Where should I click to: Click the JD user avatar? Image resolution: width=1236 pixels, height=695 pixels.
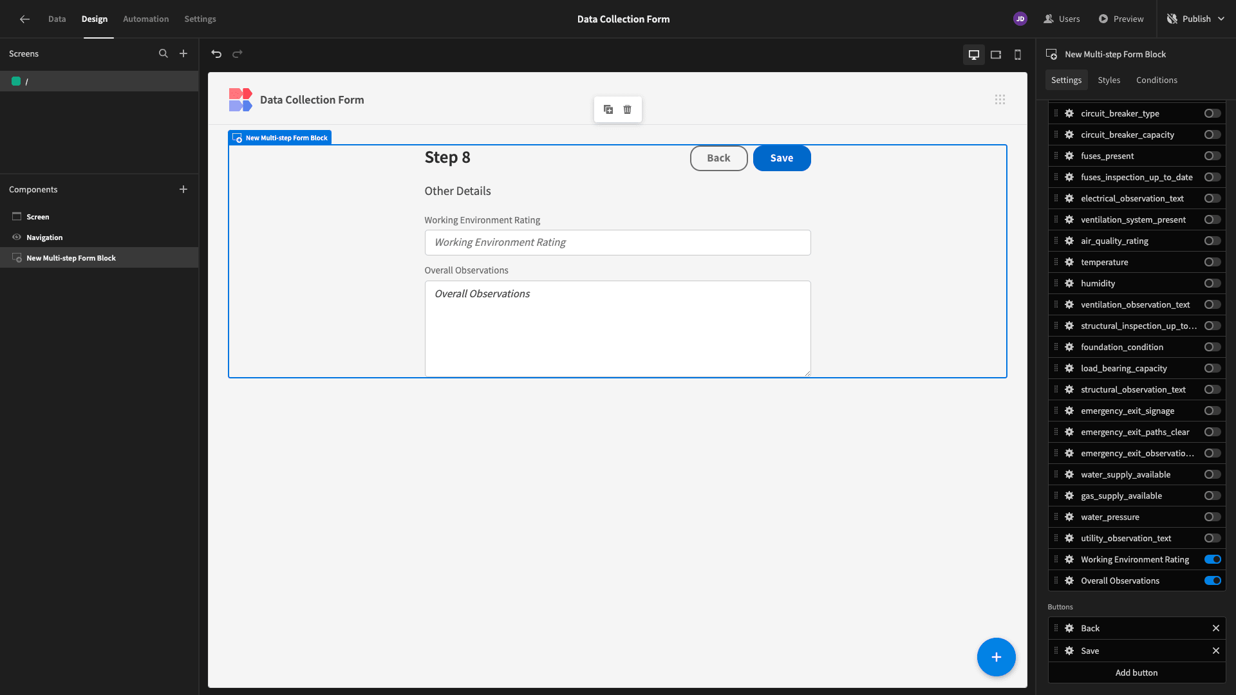(x=1020, y=19)
